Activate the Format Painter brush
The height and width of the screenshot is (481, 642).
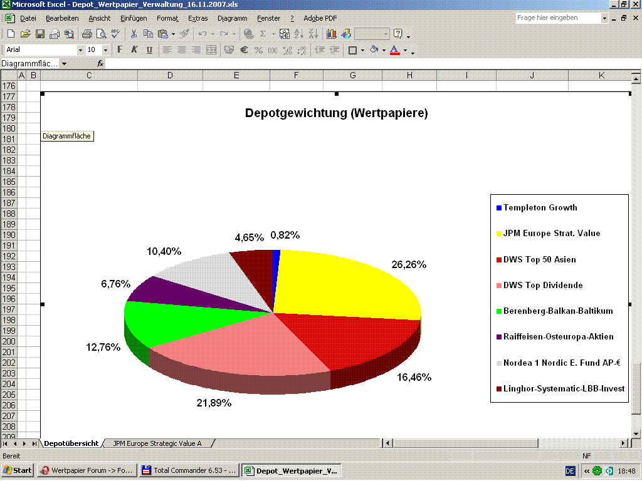[184, 34]
